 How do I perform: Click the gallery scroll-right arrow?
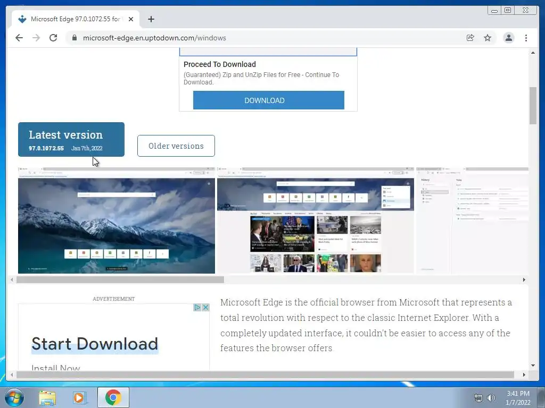524,279
